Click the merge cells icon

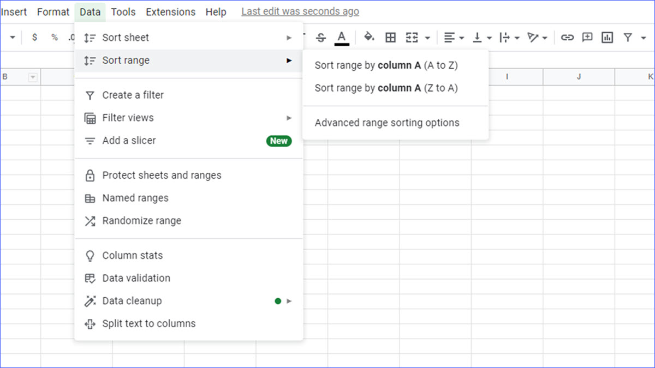[412, 38]
